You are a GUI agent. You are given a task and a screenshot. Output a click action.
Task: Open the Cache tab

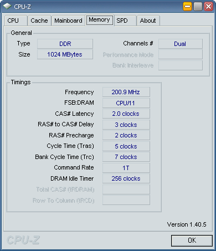point(39,21)
